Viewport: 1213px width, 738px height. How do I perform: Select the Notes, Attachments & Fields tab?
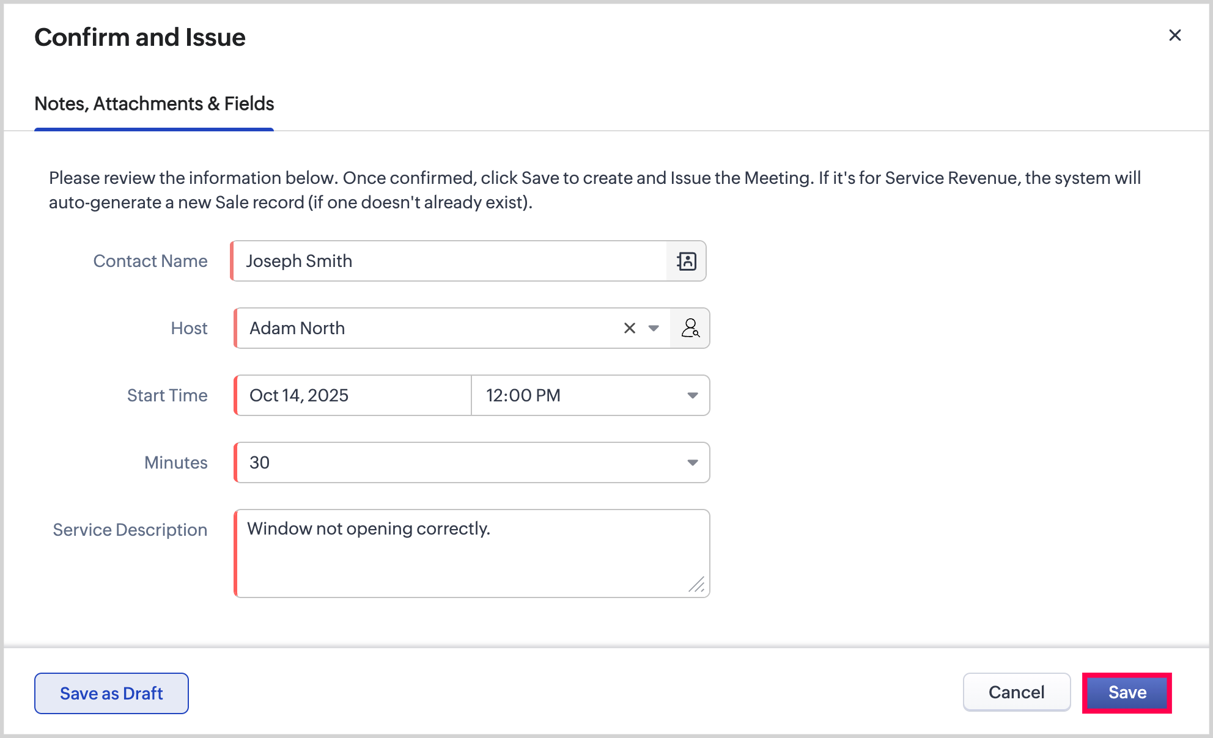pos(154,104)
